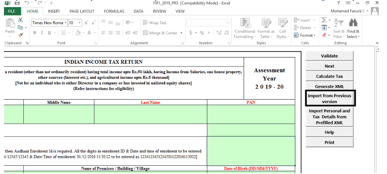Click the Save icon in quick access toolbar
Screen dimensions: 387x174
coord(17,2)
